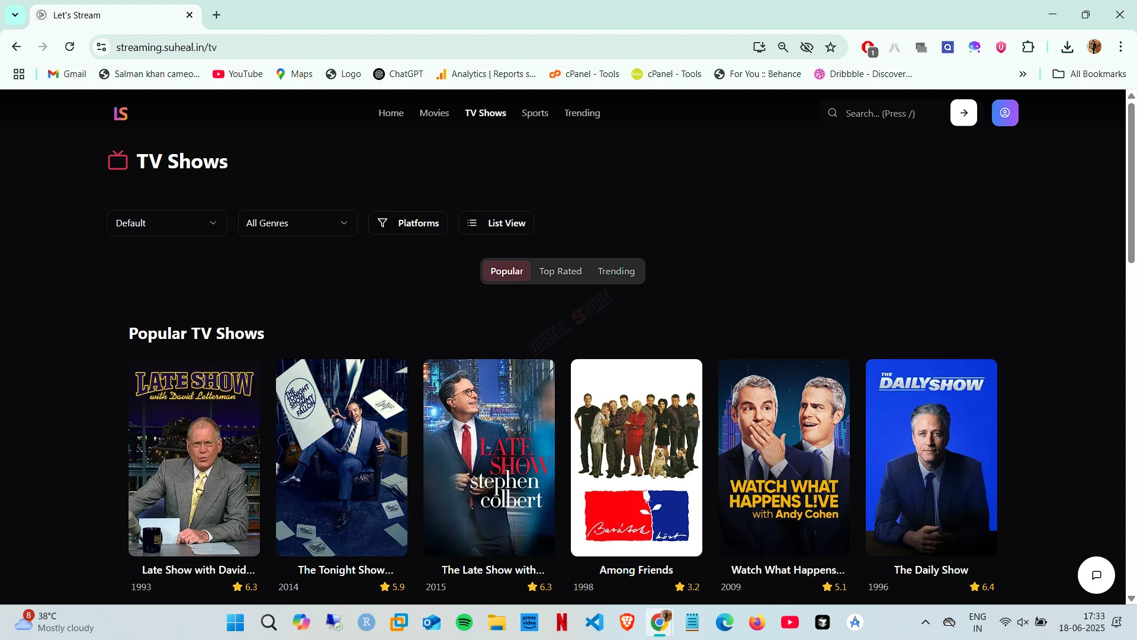Click the red adblocker extension icon
This screenshot has width=1137, height=640.
coord(868,47)
